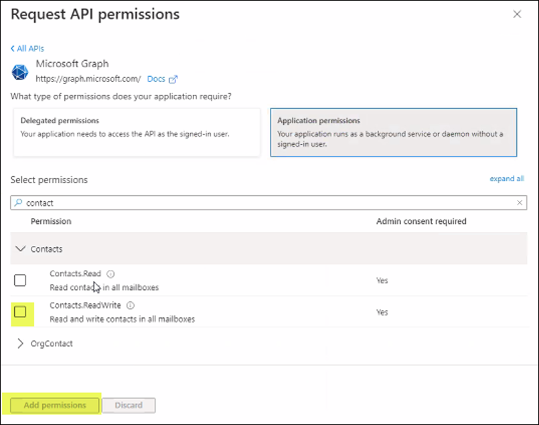Click the back chevron beside All APIs
Viewport: 539px width, 425px height.
pyautogui.click(x=12, y=48)
